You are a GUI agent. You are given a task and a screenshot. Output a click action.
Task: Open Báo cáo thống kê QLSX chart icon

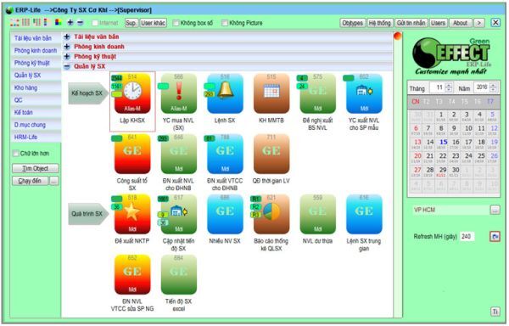coord(271,214)
